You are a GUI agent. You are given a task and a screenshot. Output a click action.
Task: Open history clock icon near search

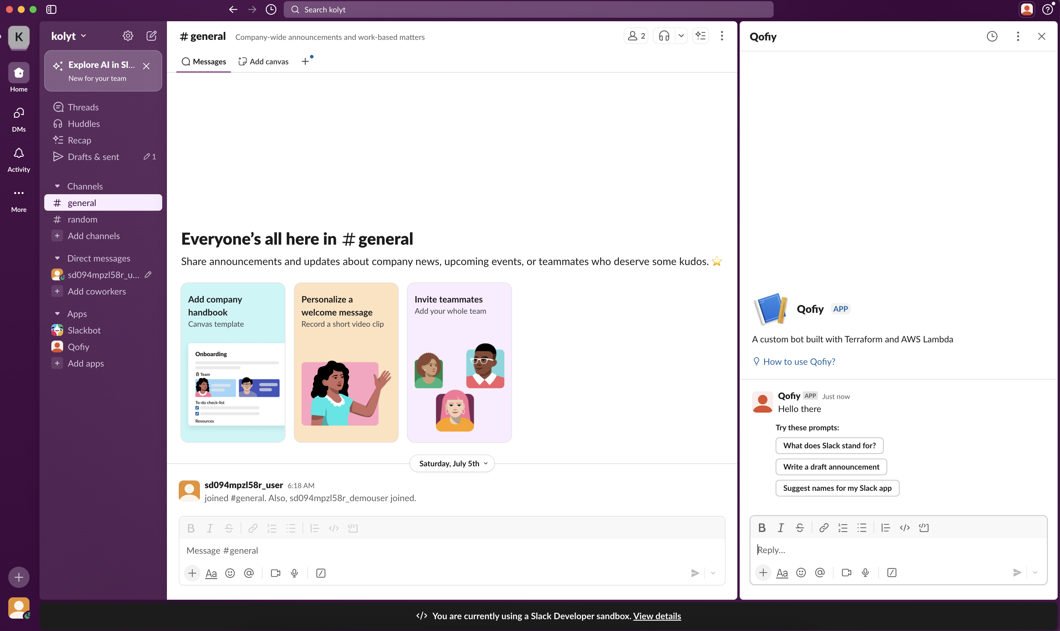click(271, 9)
